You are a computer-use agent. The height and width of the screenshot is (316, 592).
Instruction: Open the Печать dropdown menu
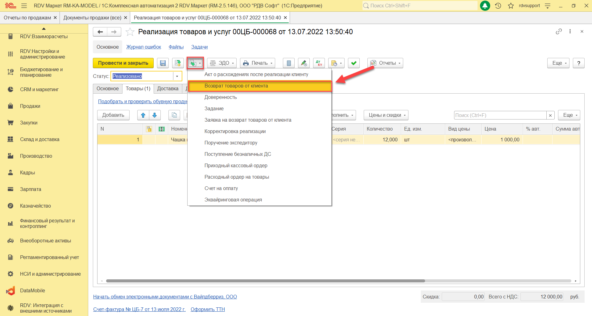(x=258, y=63)
